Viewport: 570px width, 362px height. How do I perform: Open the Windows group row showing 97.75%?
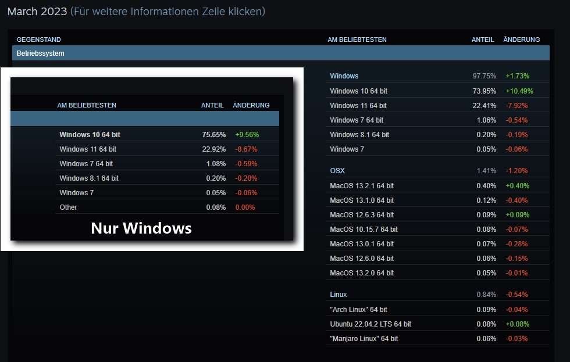(437, 76)
